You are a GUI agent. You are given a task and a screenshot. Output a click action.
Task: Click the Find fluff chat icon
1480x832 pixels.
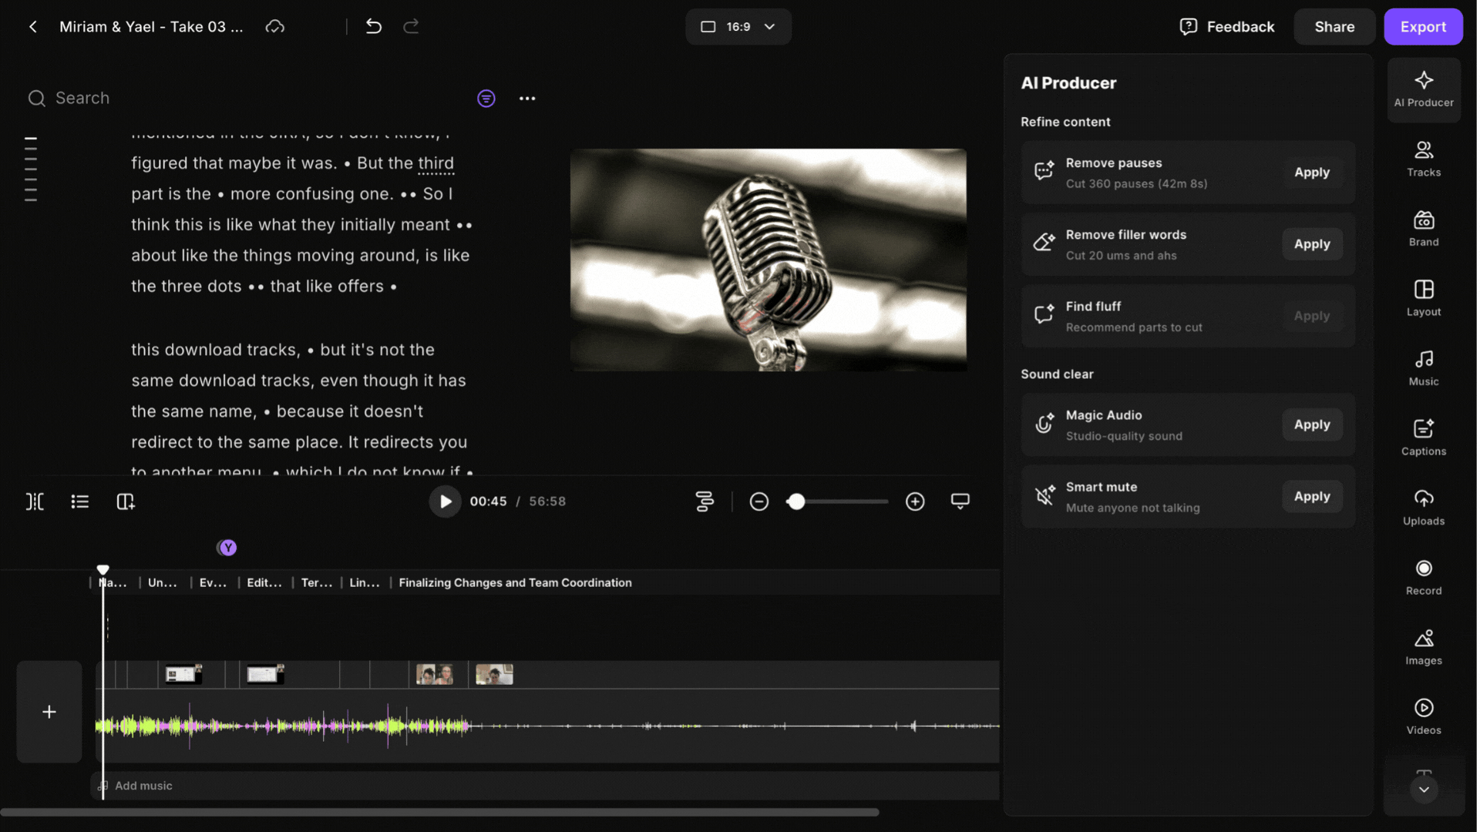tap(1044, 314)
